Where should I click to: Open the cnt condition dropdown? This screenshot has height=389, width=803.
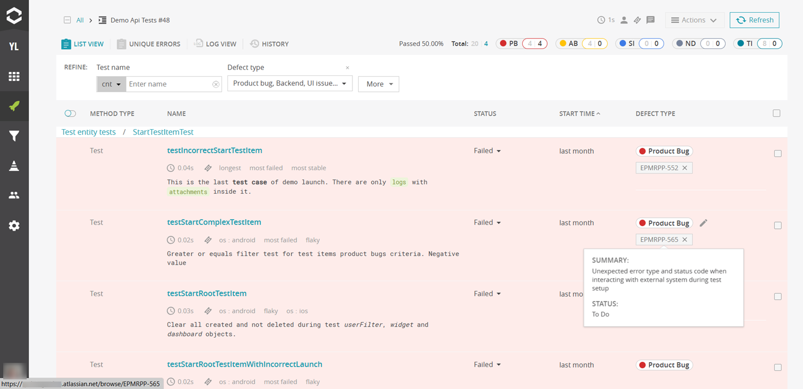pyautogui.click(x=111, y=84)
